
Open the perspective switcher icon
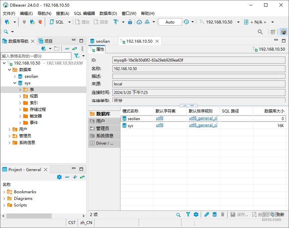[273, 32]
